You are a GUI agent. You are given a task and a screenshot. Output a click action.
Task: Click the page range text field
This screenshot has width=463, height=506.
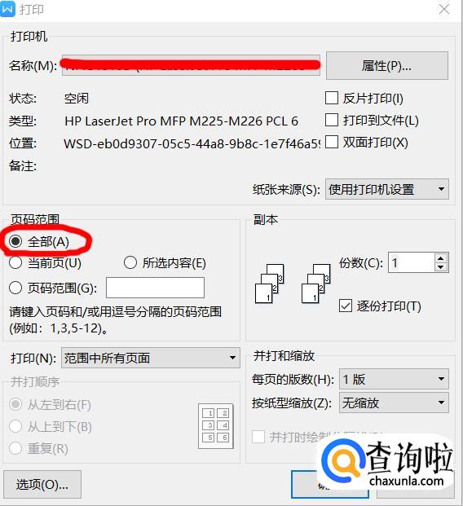(x=156, y=288)
